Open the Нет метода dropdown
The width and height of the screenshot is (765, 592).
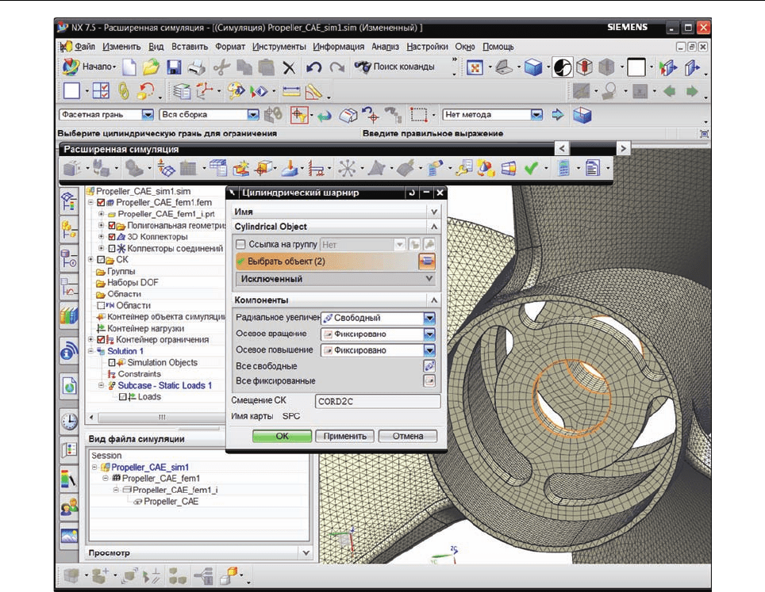[x=536, y=114]
